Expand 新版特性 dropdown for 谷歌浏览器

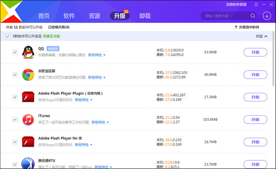pyautogui.click(x=97, y=77)
